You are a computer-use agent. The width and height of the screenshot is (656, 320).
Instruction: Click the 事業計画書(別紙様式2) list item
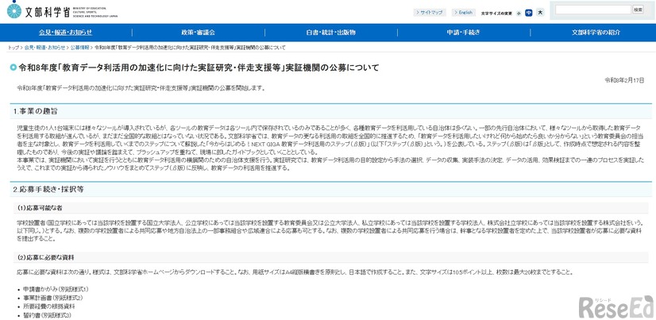[52, 298]
